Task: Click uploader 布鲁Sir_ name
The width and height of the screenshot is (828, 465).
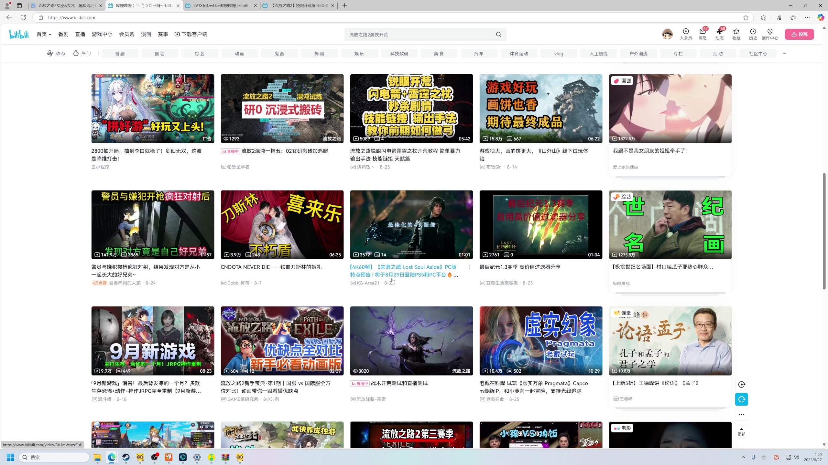Action: pyautogui.click(x=494, y=167)
